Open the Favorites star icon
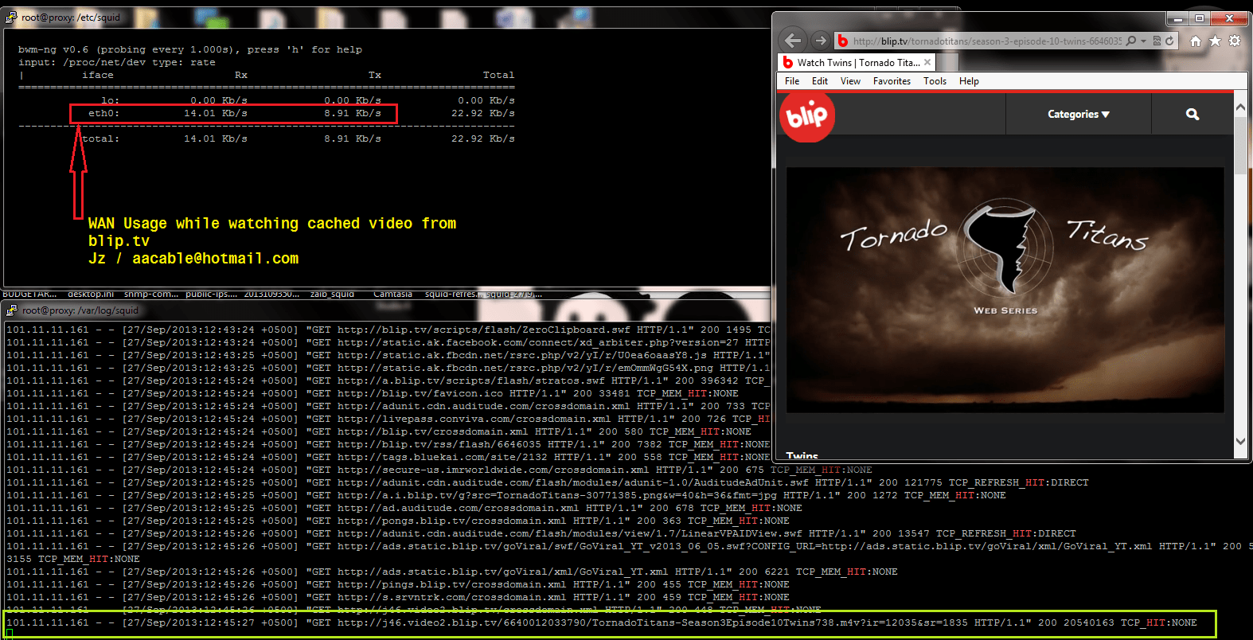Viewport: 1253px width, 640px height. (x=1215, y=41)
